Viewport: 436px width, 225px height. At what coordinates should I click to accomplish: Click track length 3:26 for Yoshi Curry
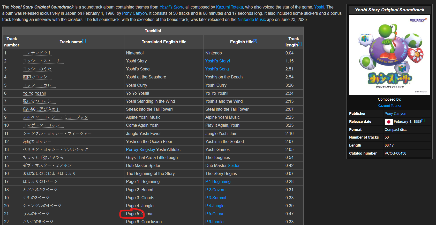tap(289, 85)
